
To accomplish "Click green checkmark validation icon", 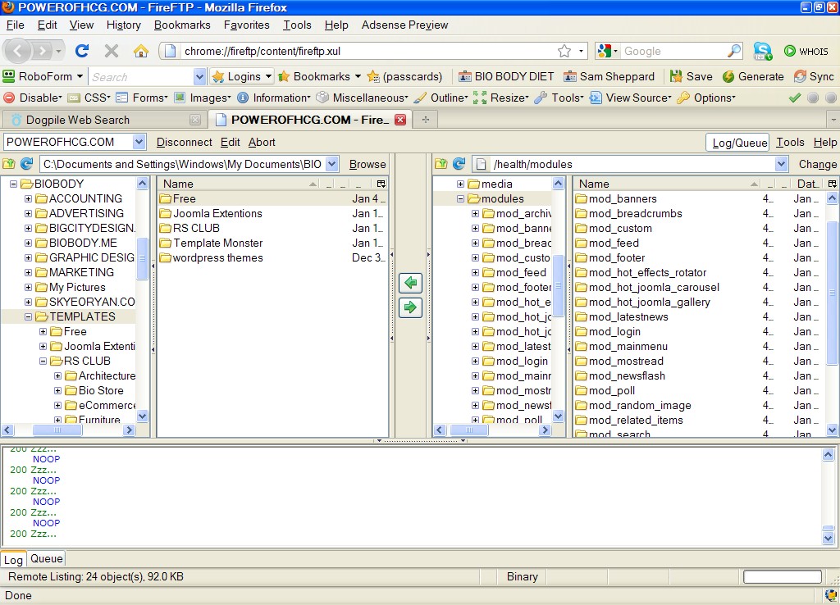I will click(795, 98).
